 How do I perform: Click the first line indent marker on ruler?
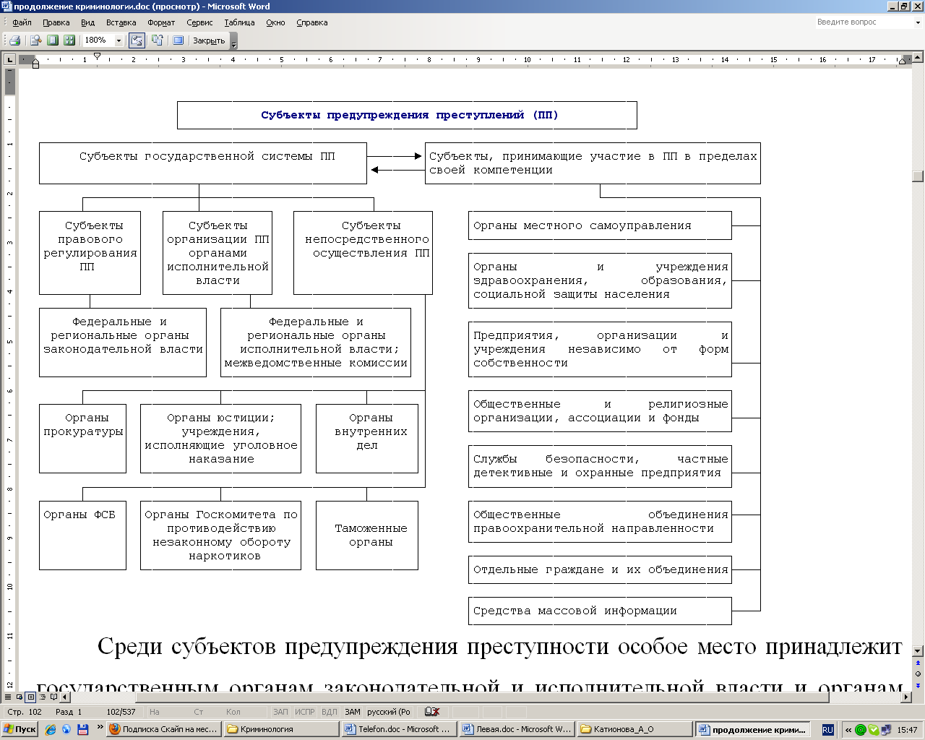(97, 56)
